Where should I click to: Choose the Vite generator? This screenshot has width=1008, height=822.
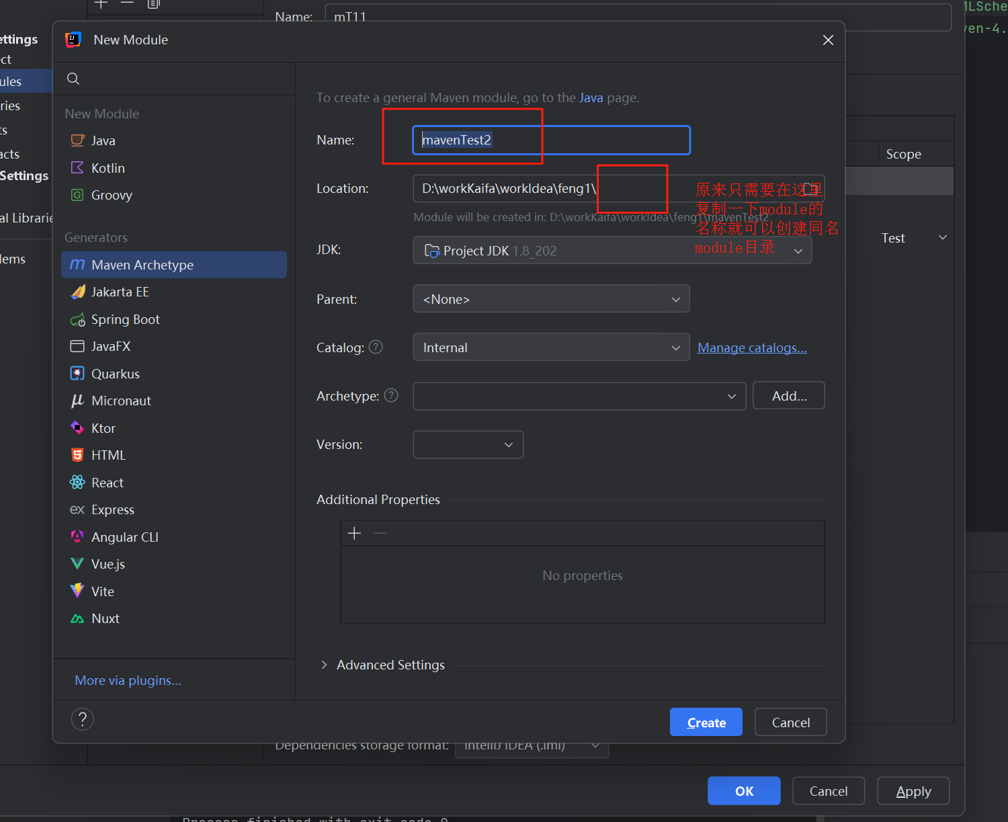174,591
